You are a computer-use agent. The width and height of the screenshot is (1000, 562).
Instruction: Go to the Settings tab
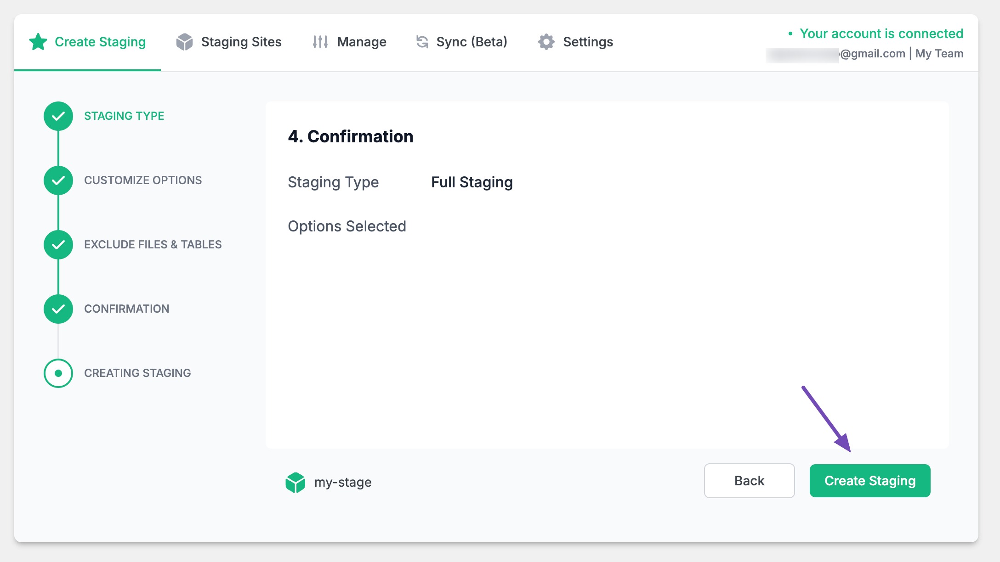coord(587,42)
